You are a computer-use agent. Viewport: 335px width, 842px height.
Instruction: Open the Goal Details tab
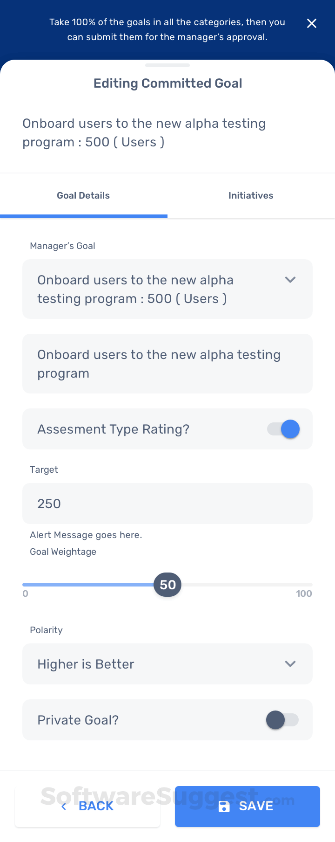83,196
